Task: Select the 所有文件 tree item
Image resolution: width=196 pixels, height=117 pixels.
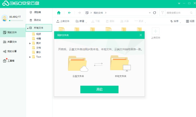Action: point(39,28)
